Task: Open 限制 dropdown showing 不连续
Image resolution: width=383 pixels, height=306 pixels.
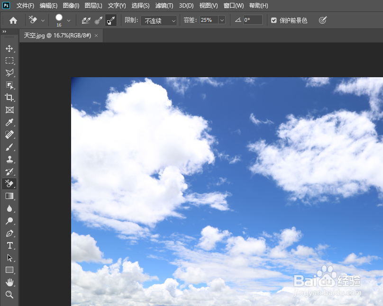Action: coord(159,20)
